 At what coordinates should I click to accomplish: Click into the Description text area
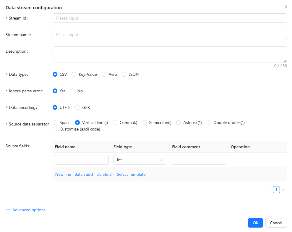tap(169, 54)
